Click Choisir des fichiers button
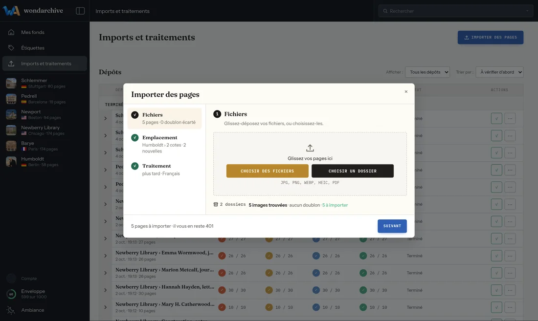This screenshot has width=538, height=321. click(267, 171)
